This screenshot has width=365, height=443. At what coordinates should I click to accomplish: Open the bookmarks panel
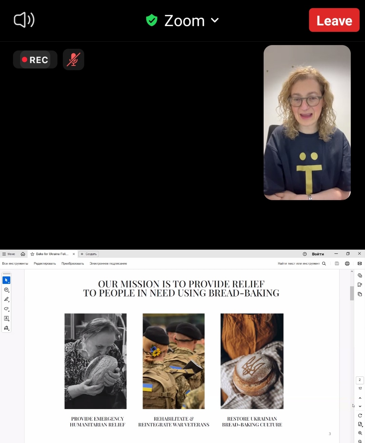pos(360,285)
